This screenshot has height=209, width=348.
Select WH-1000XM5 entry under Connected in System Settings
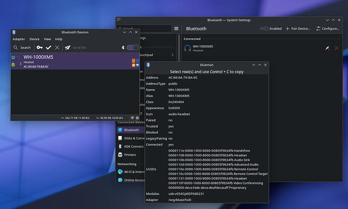(262, 48)
